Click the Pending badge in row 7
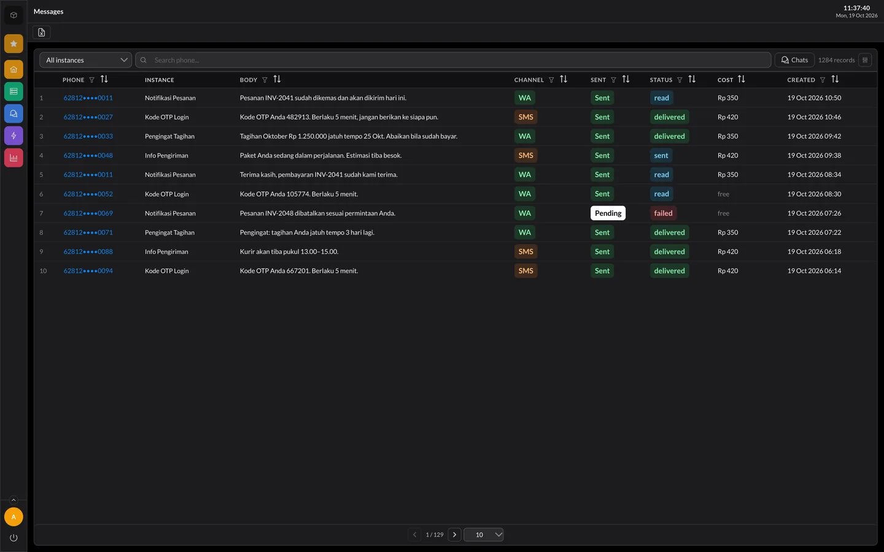The image size is (884, 552). (608, 213)
